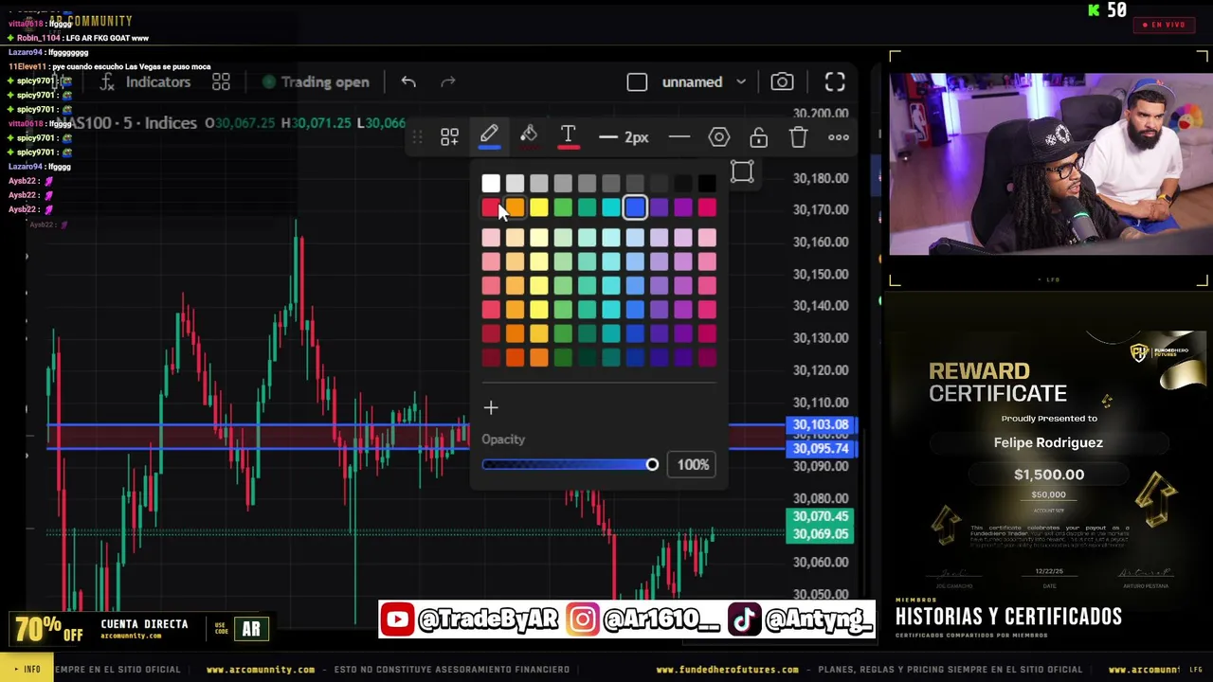Image resolution: width=1213 pixels, height=682 pixels.
Task: Choose the bright red swatch under the cursor
Action: 491,207
